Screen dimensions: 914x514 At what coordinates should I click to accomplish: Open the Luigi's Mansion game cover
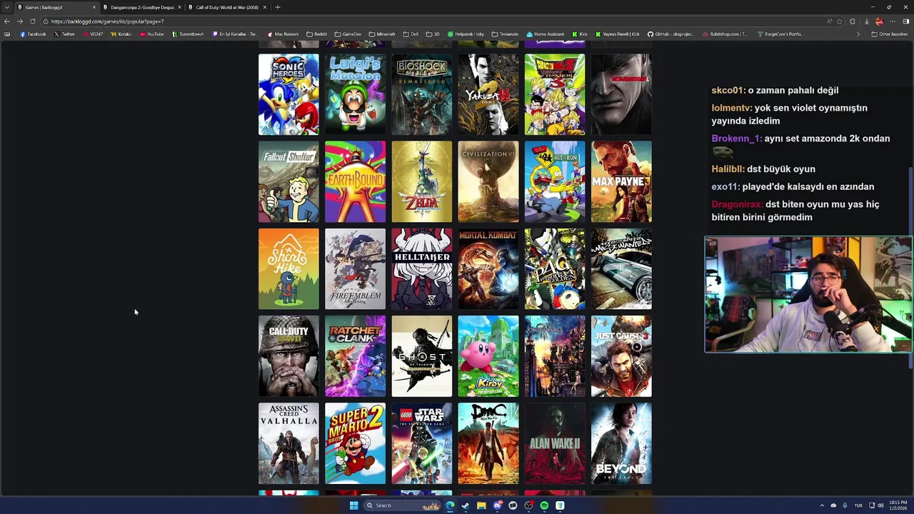tap(355, 94)
